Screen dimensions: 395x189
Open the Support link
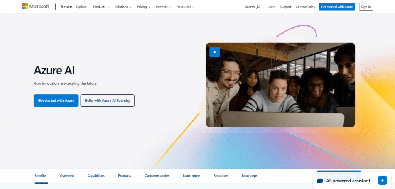click(x=285, y=7)
